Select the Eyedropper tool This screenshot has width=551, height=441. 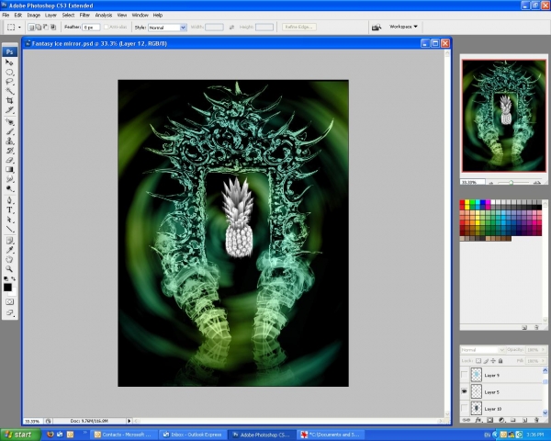click(x=9, y=250)
